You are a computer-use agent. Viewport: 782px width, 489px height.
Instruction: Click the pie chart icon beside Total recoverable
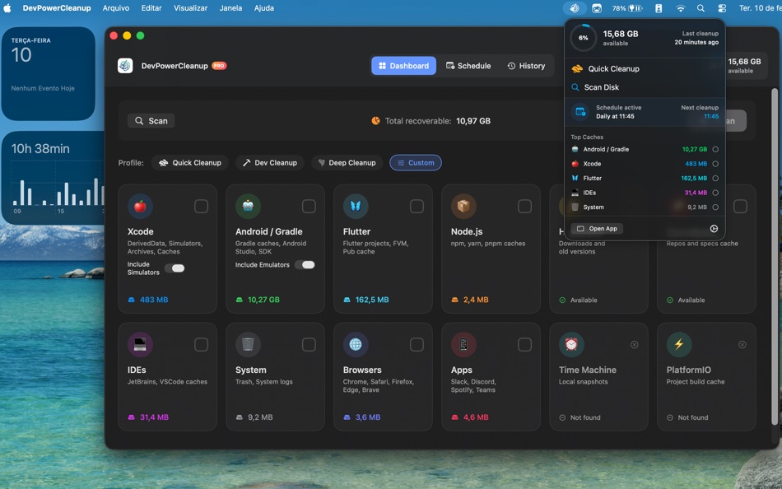tap(375, 121)
